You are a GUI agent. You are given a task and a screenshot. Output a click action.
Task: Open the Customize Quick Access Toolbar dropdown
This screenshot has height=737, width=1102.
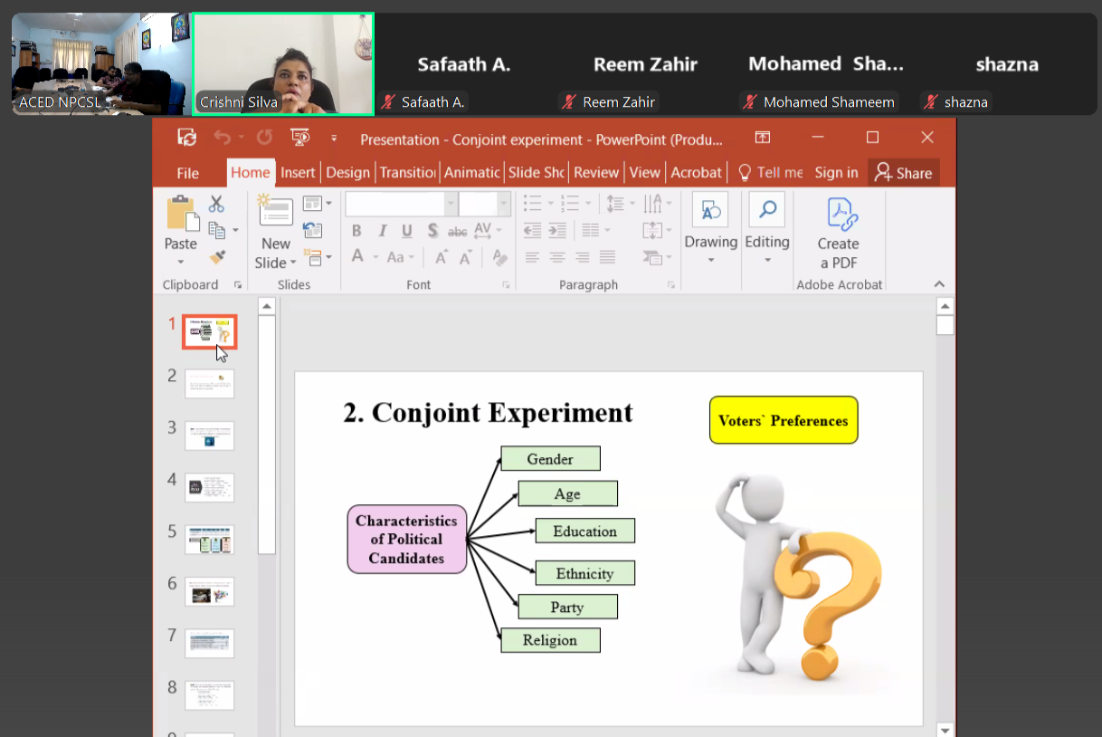334,139
